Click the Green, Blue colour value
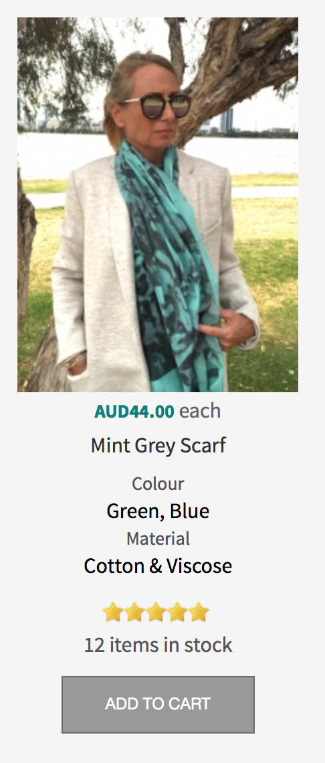Image resolution: width=325 pixels, height=763 pixels. (158, 511)
